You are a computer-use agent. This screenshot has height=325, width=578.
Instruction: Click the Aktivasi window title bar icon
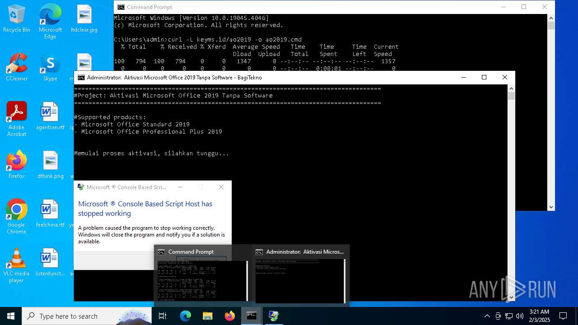(x=81, y=78)
